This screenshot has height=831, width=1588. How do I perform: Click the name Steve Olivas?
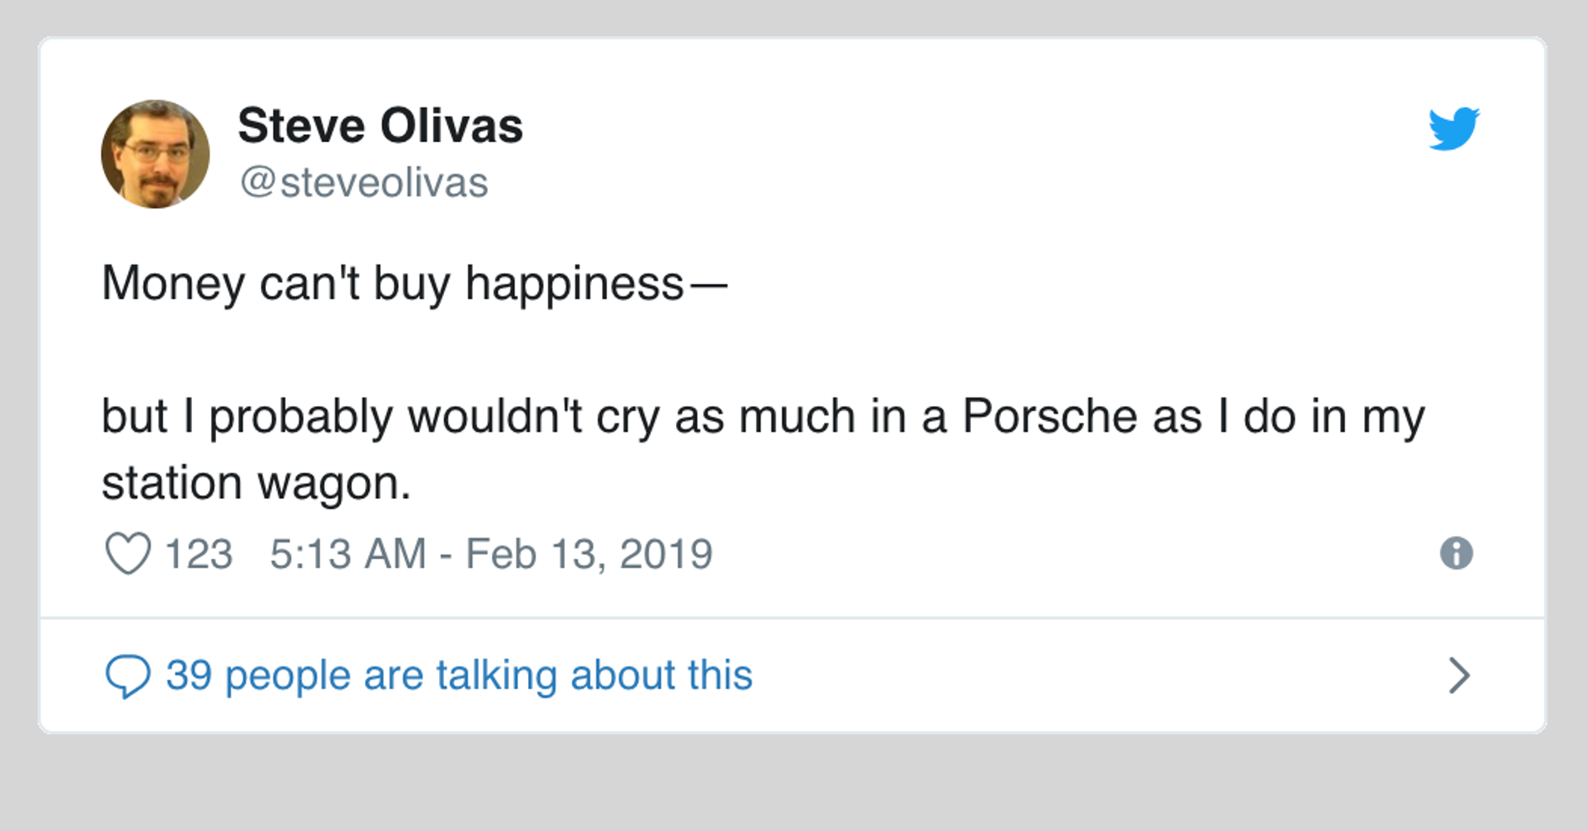[x=380, y=125]
